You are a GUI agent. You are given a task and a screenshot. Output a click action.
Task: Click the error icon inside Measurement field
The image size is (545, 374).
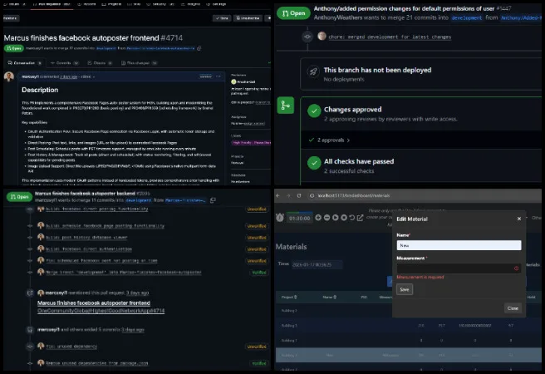516,268
